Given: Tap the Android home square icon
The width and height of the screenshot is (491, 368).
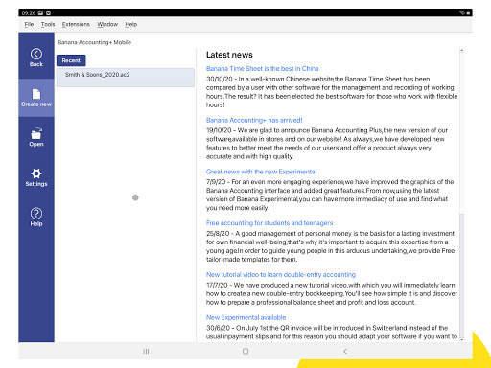Looking at the screenshot, I should tap(245, 351).
